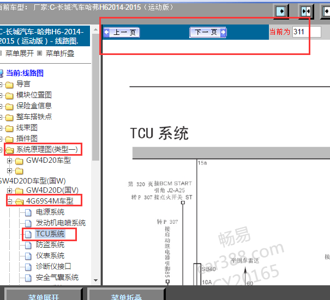Screen dimensions: 330x300
Task: Click the folder icon beside 导言
Action: tap(9, 85)
